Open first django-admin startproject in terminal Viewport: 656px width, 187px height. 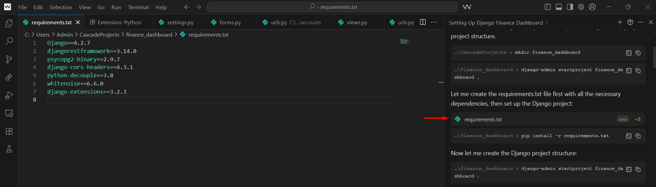pos(629,70)
